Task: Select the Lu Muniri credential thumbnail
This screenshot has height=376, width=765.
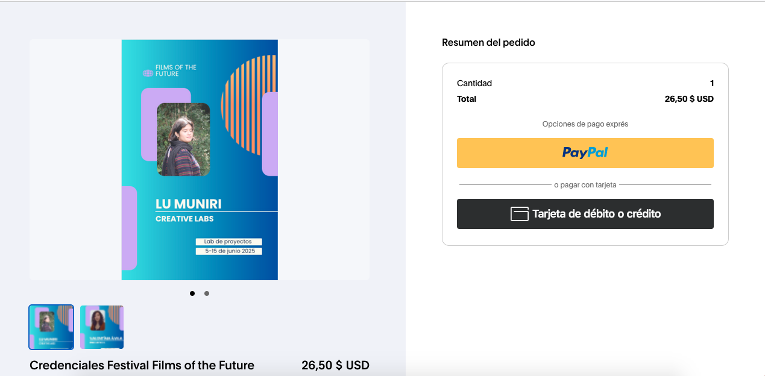Action: pyautogui.click(x=51, y=327)
